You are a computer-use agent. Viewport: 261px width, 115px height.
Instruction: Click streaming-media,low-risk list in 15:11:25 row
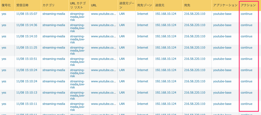click(x=78, y=51)
